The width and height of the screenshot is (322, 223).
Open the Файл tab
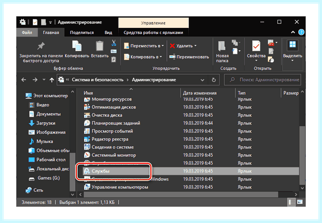coord(27,32)
